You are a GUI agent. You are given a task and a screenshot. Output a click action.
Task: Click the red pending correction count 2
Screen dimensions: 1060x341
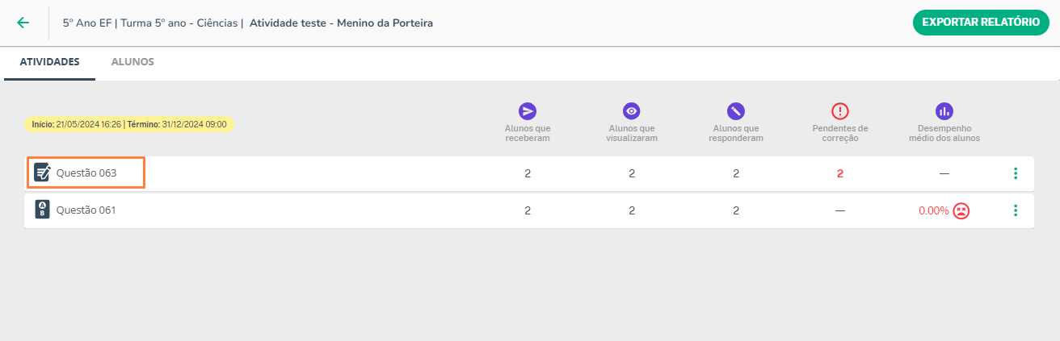pyautogui.click(x=840, y=173)
